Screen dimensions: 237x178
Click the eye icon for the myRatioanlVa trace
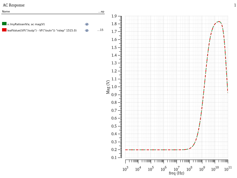(87, 24)
